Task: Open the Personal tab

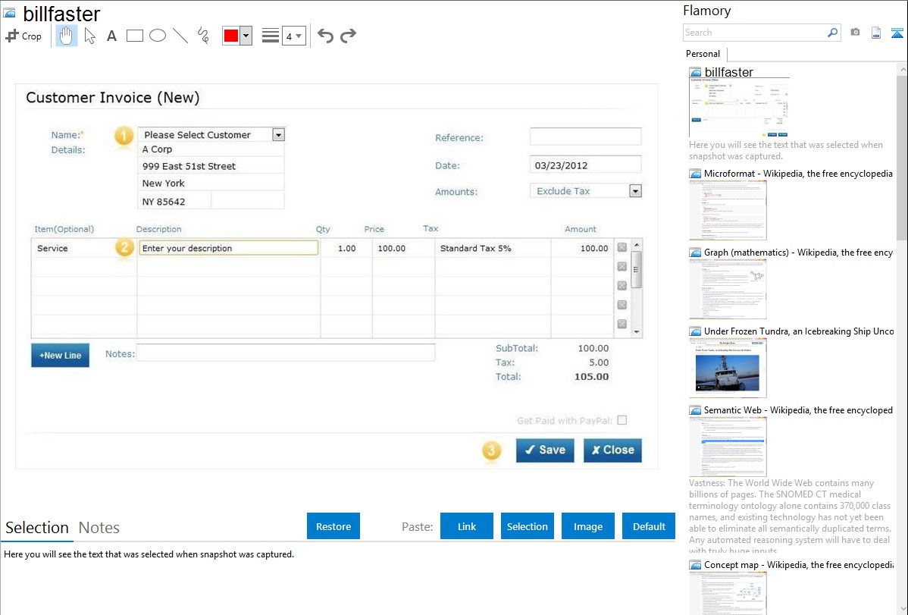Action: click(x=703, y=54)
